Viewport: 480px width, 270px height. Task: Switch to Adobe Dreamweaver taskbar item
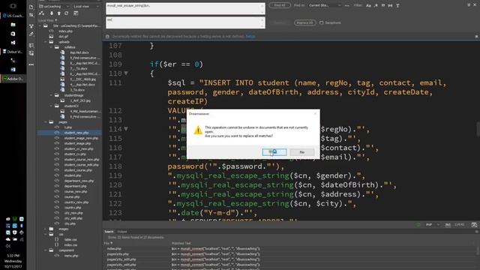pos(13,79)
